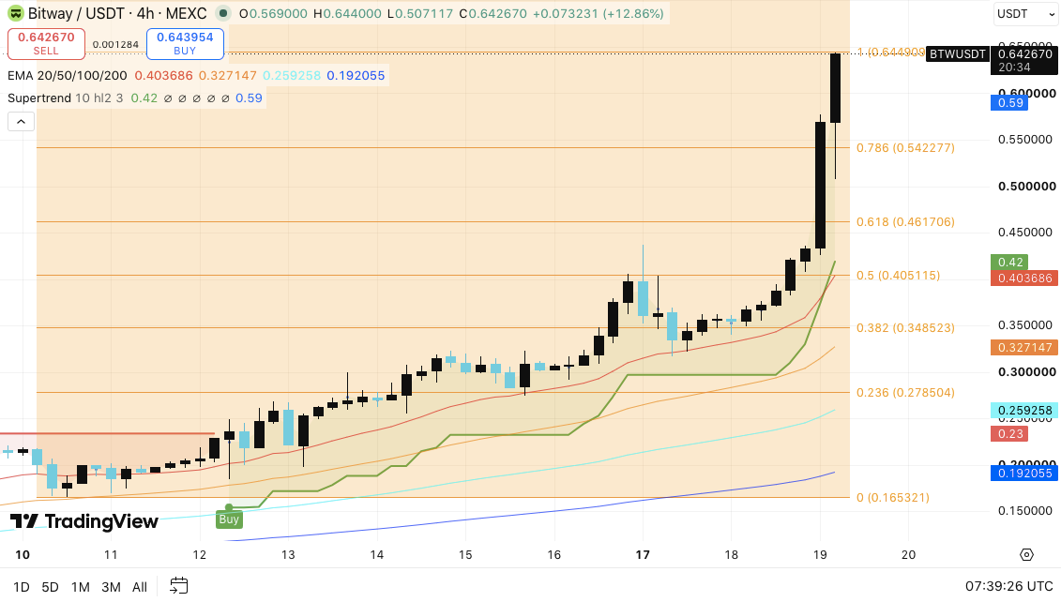
Task: Click the date 12 on the time axis
Action: click(x=199, y=555)
